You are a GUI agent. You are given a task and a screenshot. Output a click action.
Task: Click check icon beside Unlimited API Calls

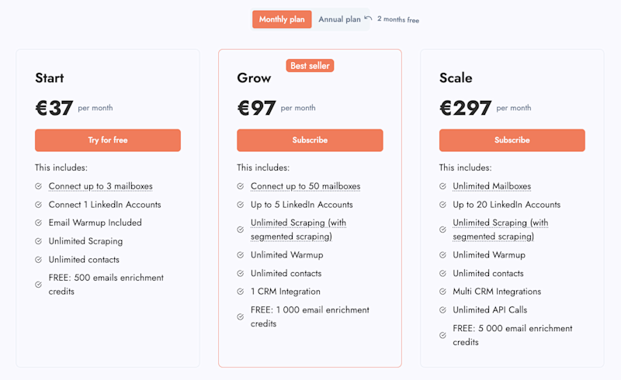(x=442, y=310)
